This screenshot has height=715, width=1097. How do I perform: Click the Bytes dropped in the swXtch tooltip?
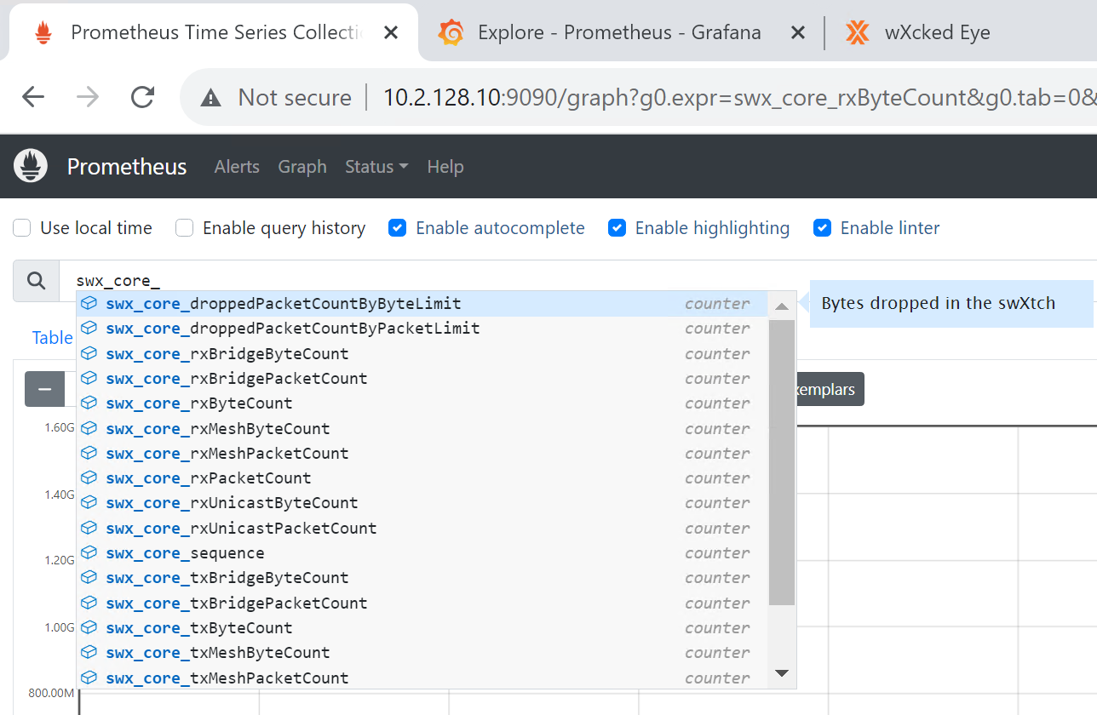951,303
